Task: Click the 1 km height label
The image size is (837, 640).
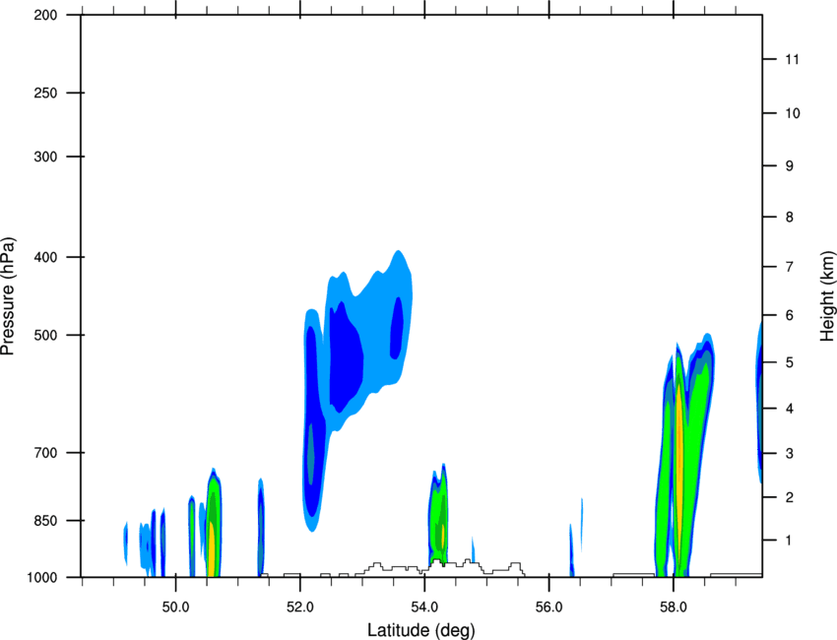Action: point(790,541)
